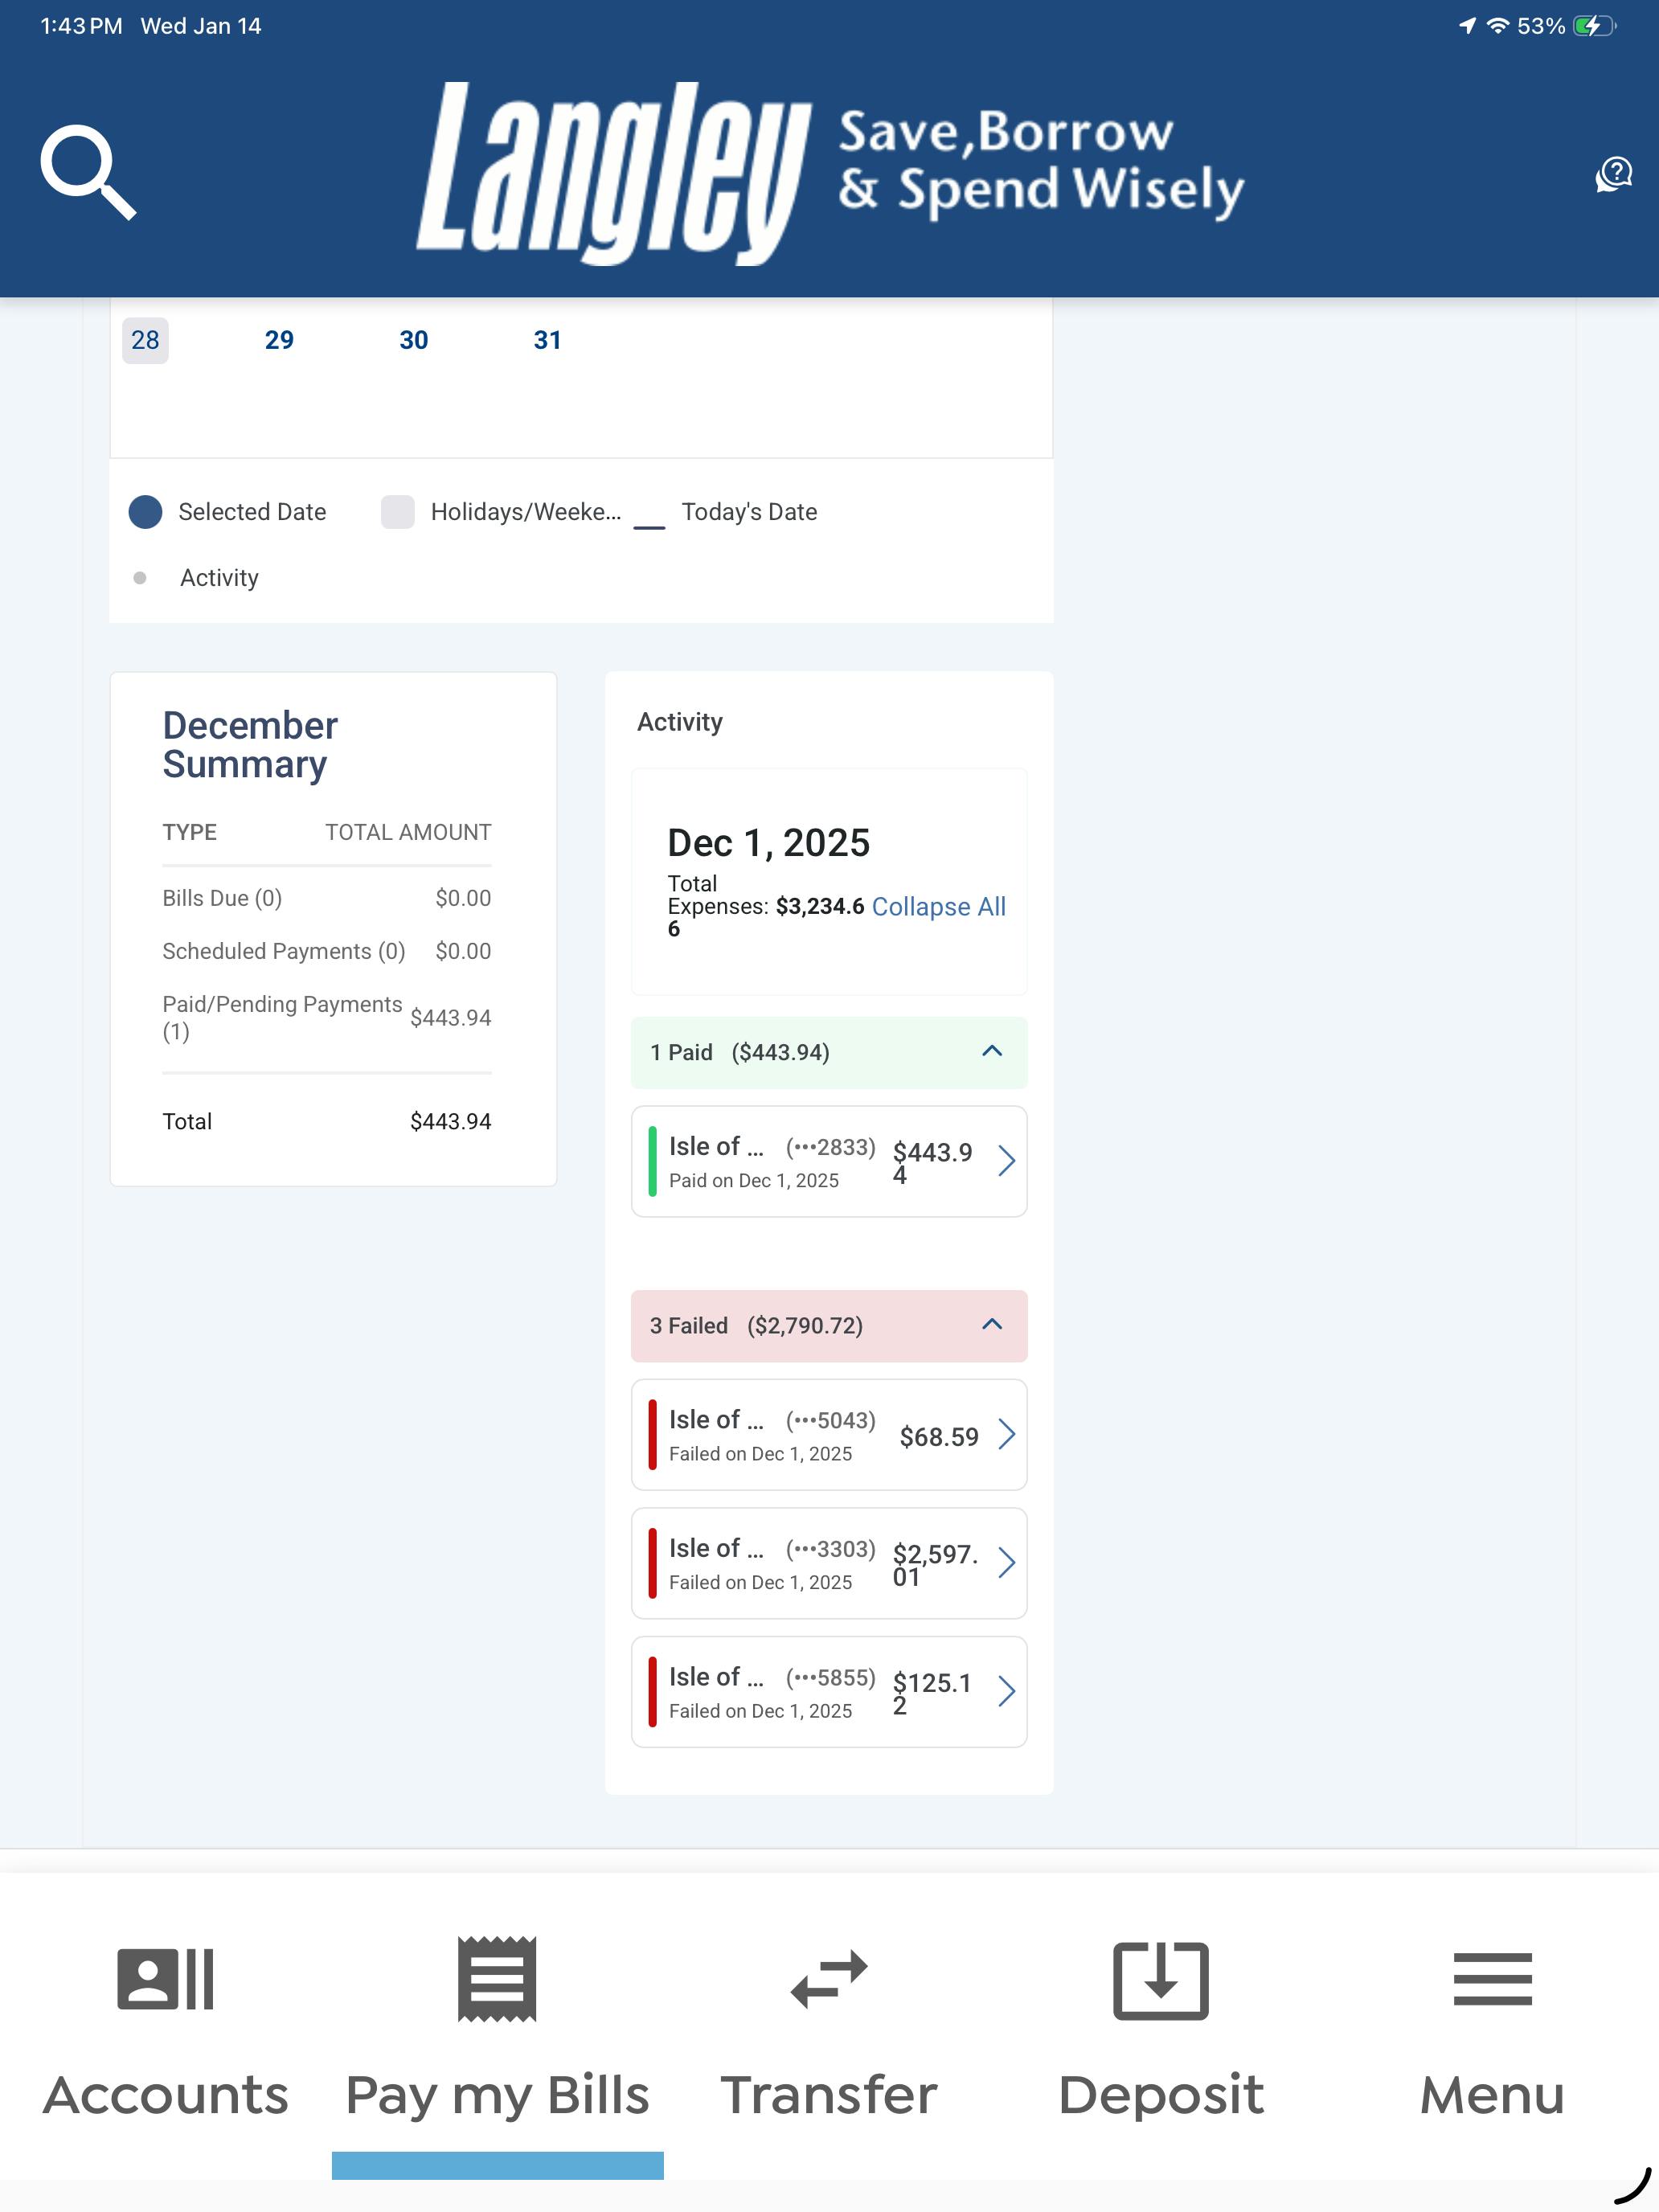
Task: Tap the battery indicator in the status bar
Action: coord(1593,26)
